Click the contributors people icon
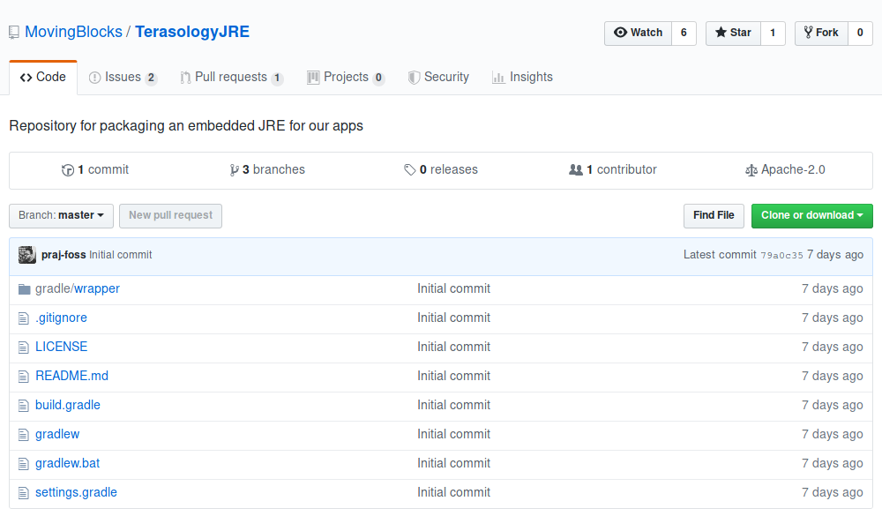 click(575, 169)
